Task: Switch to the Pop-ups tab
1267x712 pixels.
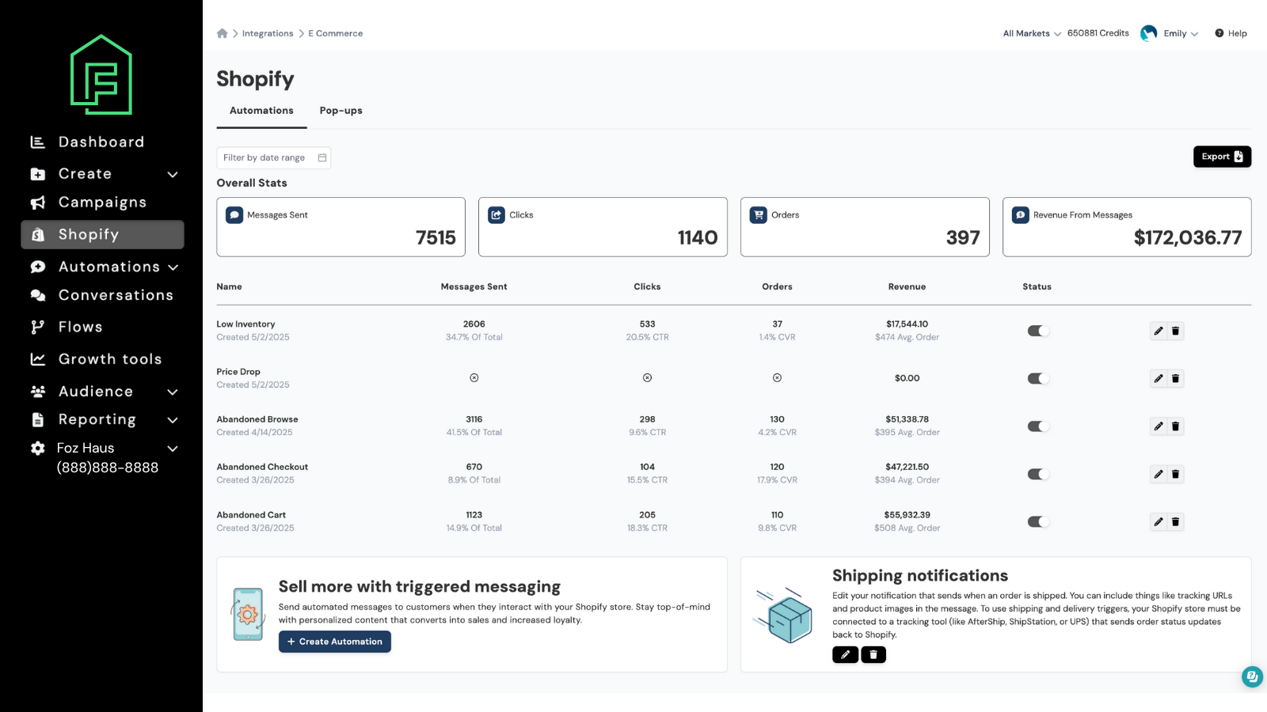Action: point(341,111)
